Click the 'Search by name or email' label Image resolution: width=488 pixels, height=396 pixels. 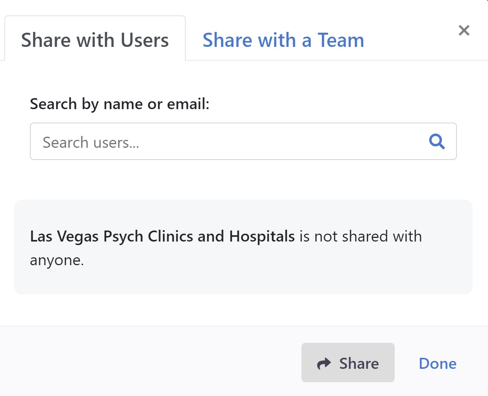tap(120, 104)
